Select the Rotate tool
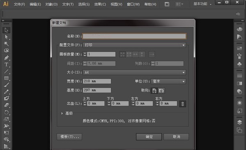The width and height of the screenshot is (246, 150). [6, 112]
